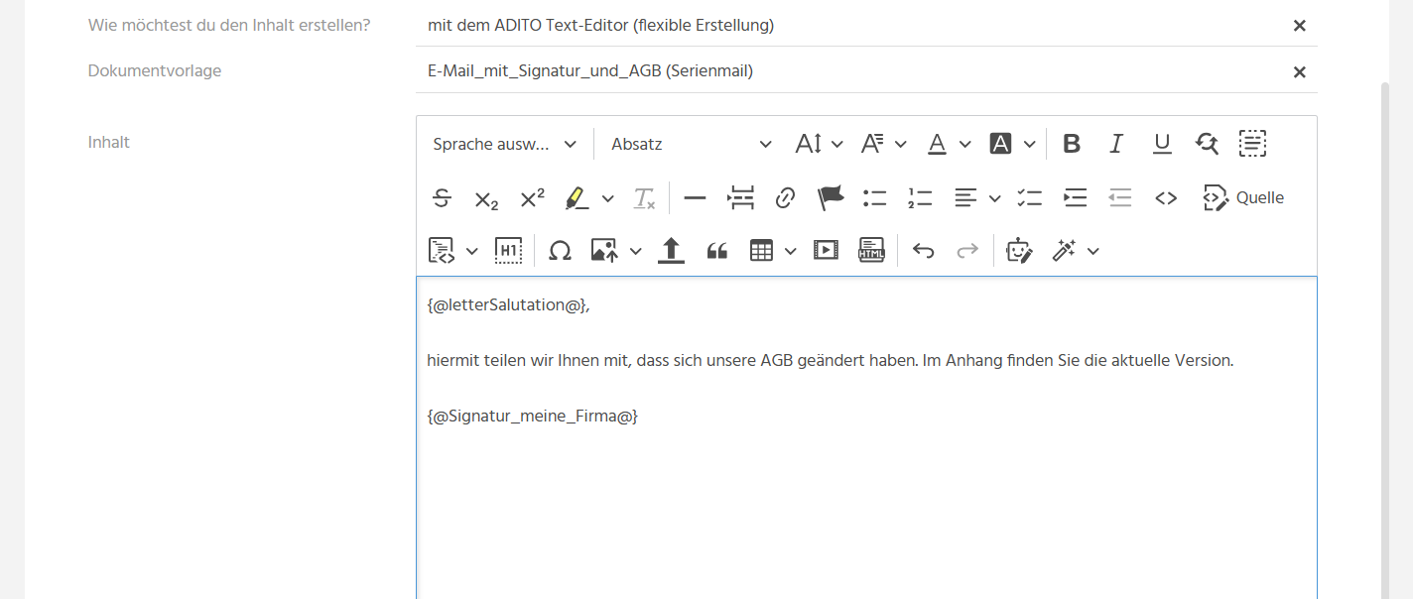Open the font size dropdown
Screen dimensions: 1413x599
[x=819, y=144]
